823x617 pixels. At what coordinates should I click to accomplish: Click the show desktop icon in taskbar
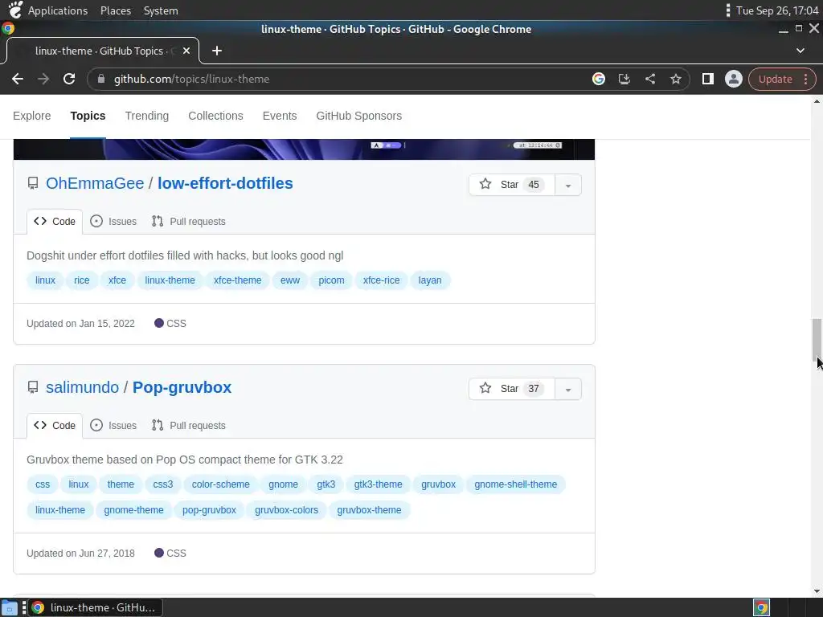[10, 607]
